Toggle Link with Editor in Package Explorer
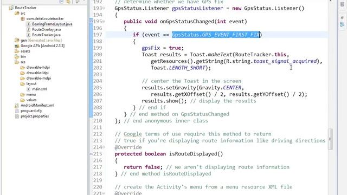 (68, 2)
